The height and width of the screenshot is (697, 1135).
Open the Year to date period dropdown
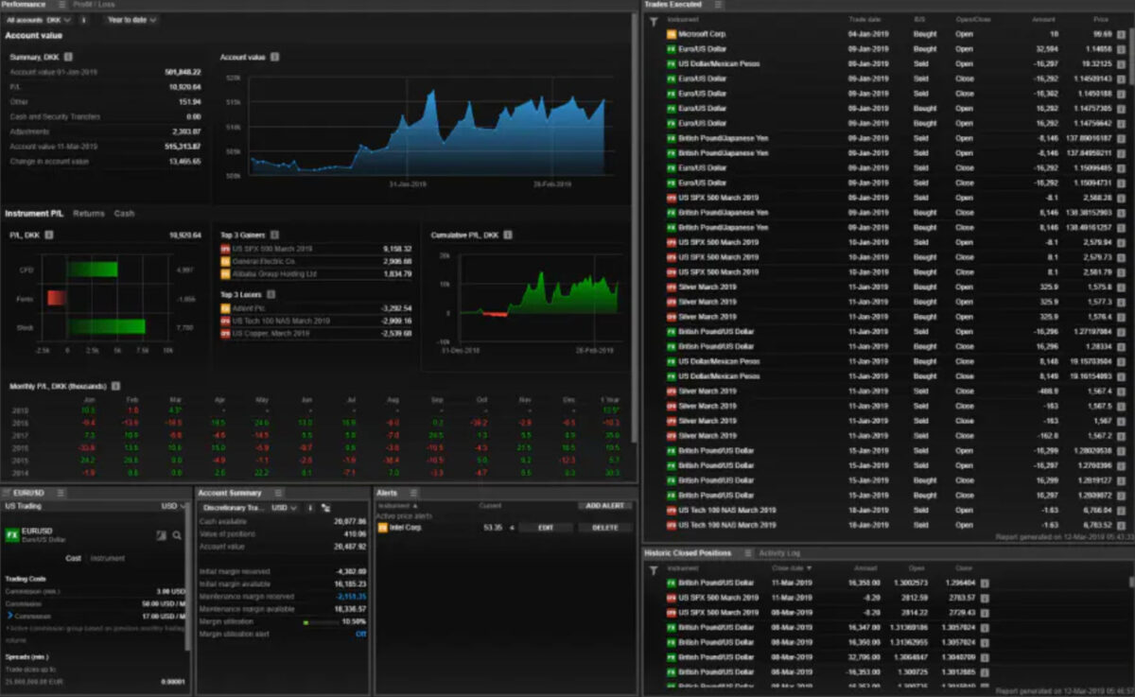[131, 19]
